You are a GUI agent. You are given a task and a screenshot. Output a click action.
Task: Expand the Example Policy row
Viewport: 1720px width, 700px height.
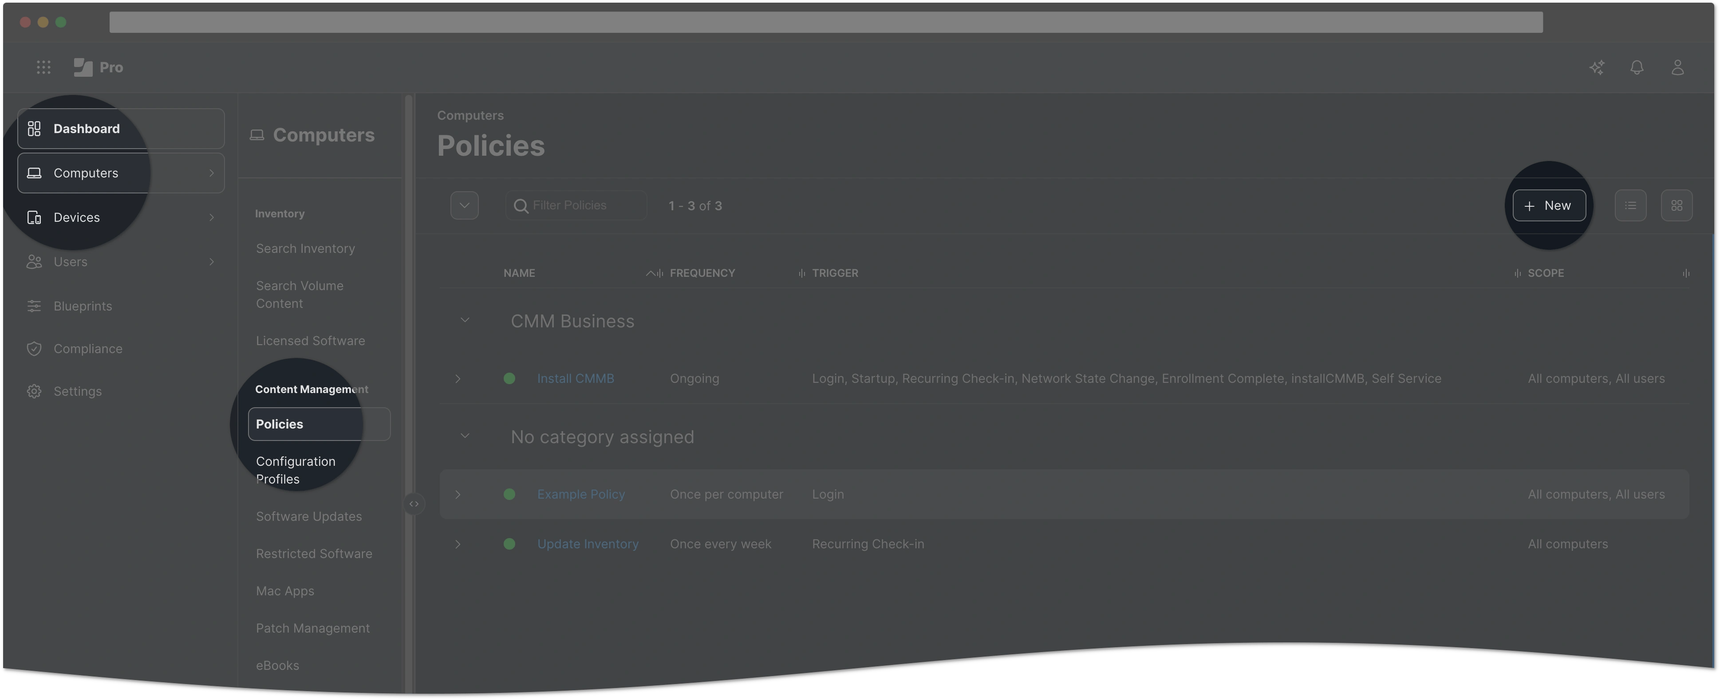click(458, 495)
